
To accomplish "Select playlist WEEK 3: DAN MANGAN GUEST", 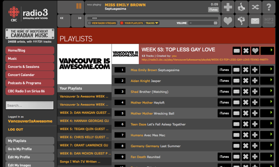I will (84, 113).
